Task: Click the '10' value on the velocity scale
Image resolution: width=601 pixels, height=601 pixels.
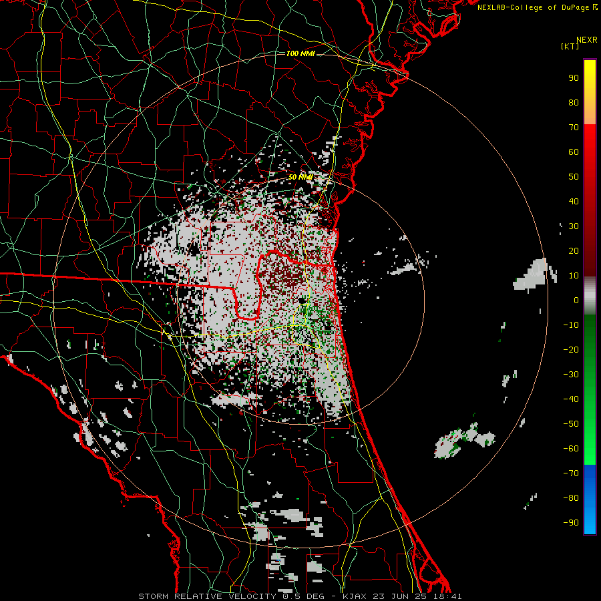Action: click(x=574, y=276)
